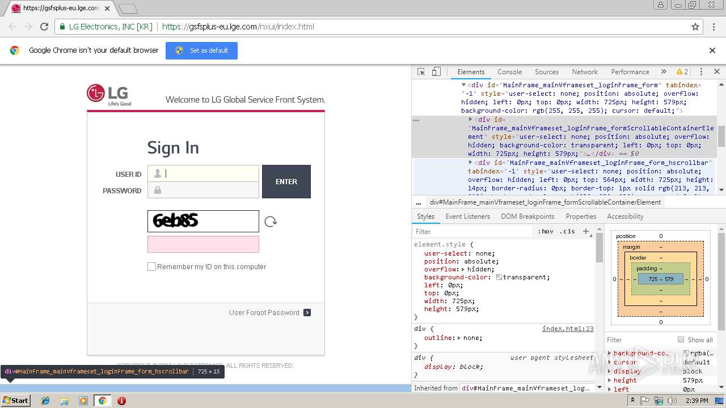Open Performance panel tab
The width and height of the screenshot is (726, 408).
630,72
